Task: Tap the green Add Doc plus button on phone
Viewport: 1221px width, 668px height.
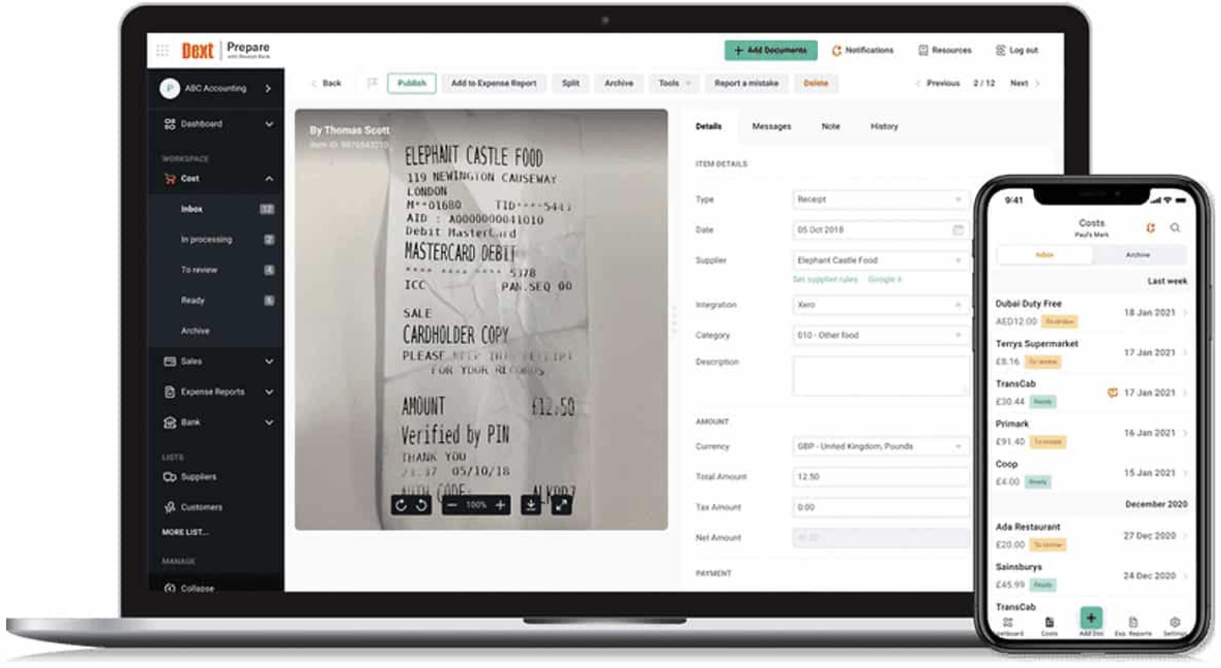Action: pyautogui.click(x=1091, y=618)
